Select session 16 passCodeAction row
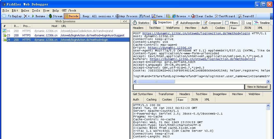This screenshot has height=139, width=274. 66,31
